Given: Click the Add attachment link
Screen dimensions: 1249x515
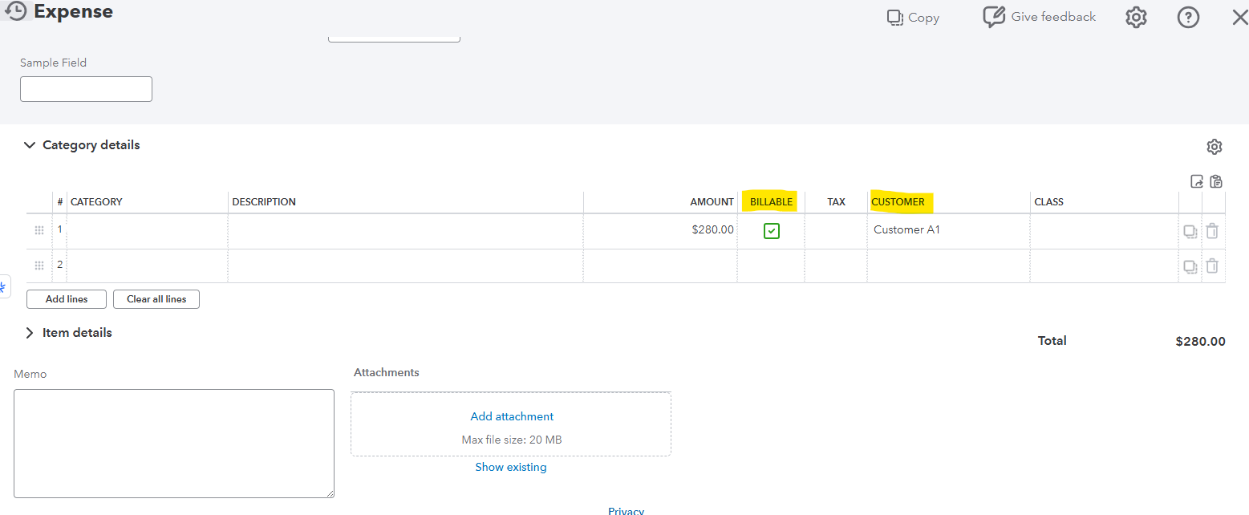Looking at the screenshot, I should 512,416.
